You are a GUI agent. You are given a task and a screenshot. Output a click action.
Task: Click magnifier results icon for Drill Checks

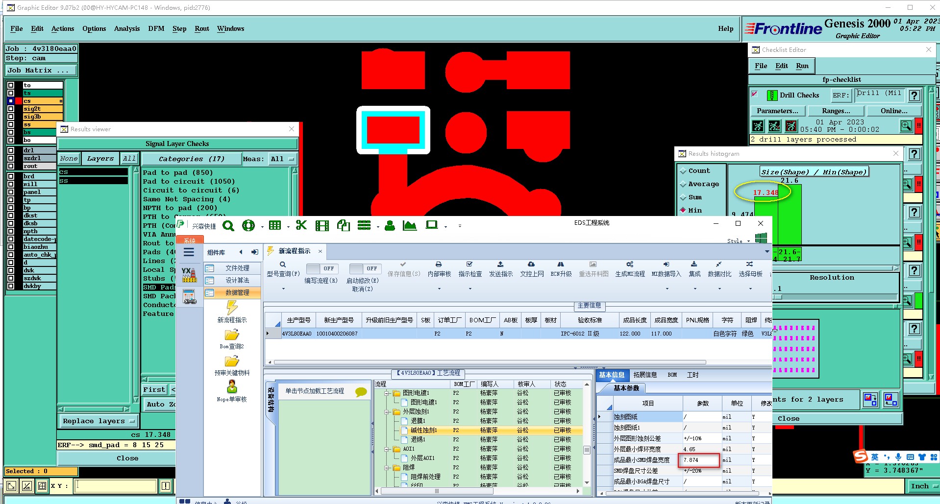pyautogui.click(x=906, y=126)
